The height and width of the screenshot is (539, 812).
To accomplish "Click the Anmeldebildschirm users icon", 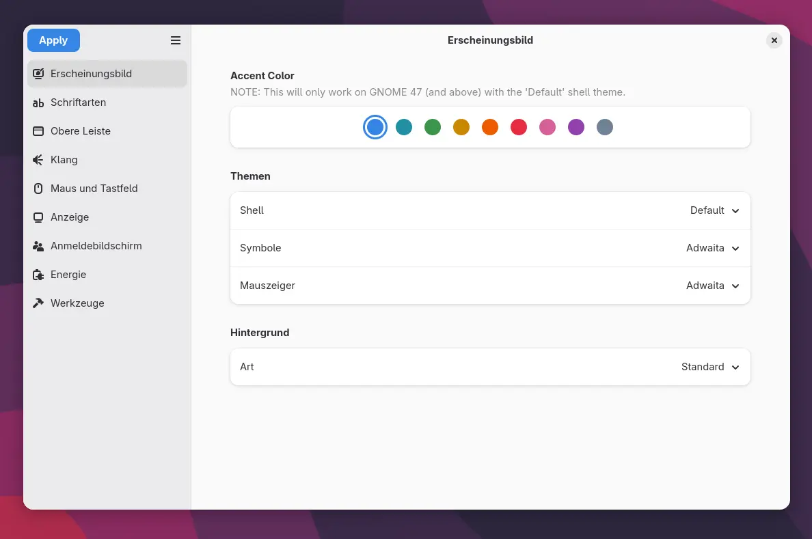I will (x=38, y=246).
